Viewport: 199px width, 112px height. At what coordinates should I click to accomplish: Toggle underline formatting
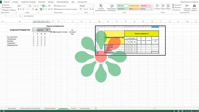tap(23, 9)
